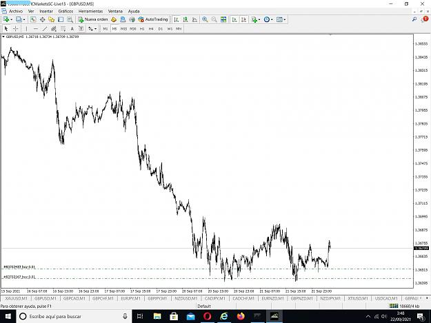
Task: Select the text A tool
Action: [72, 28]
